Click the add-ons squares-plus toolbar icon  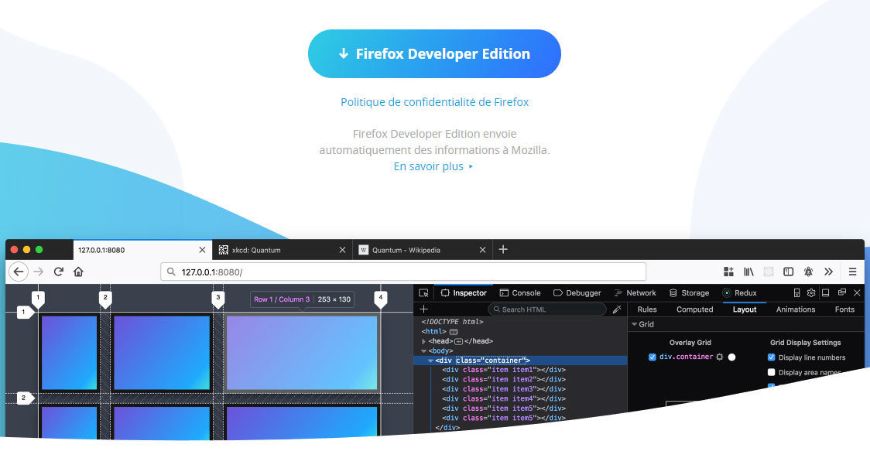pyautogui.click(x=728, y=272)
